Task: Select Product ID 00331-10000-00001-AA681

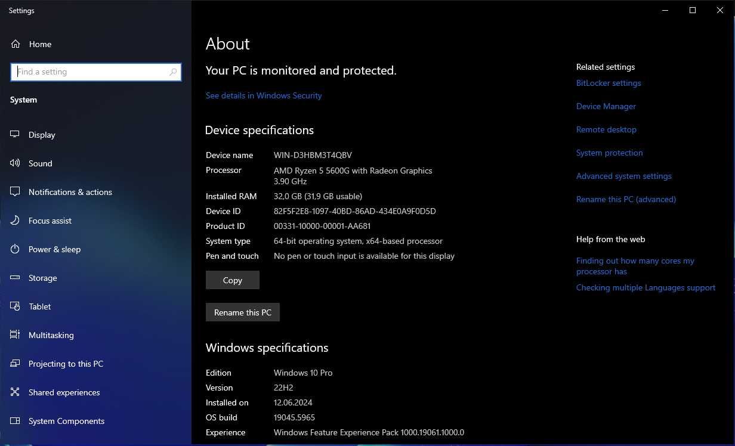Action: [322, 226]
